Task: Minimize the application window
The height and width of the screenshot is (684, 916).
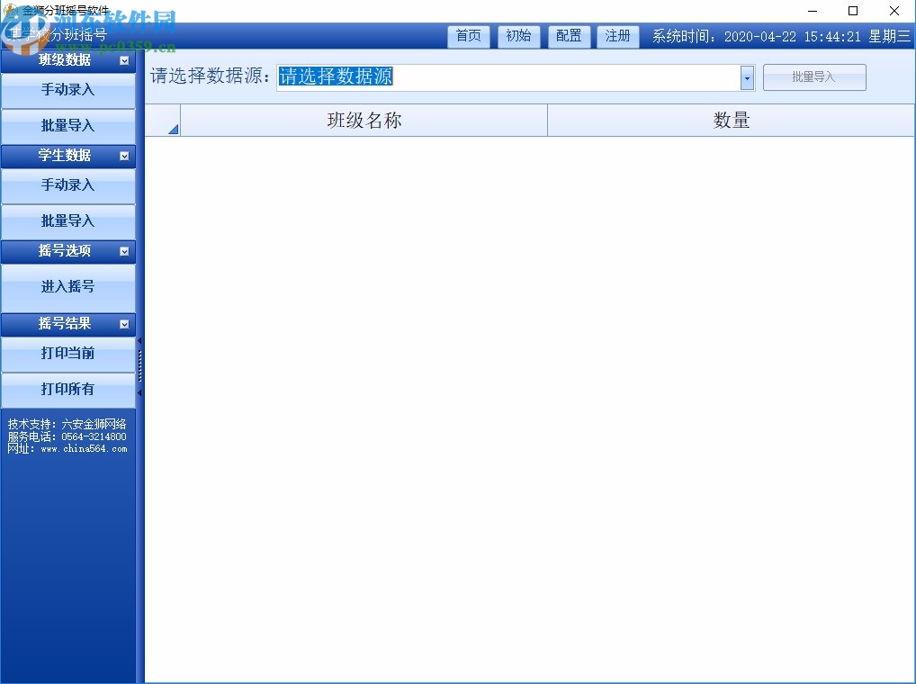Action: click(x=812, y=11)
